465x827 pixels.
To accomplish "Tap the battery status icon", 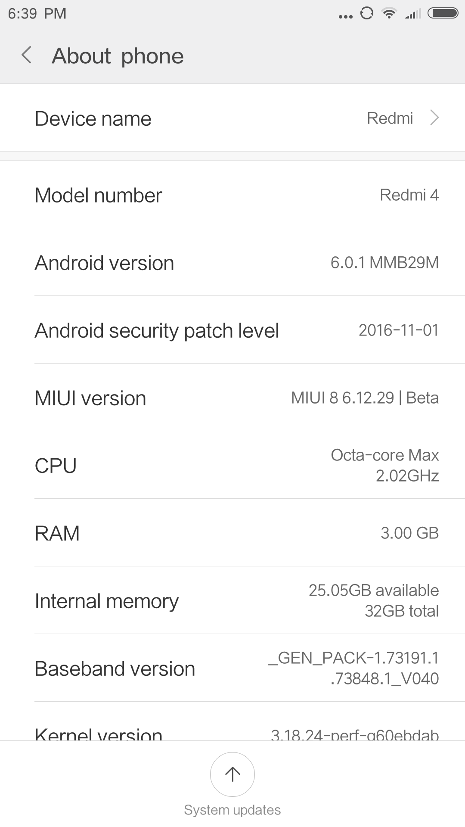I will coord(443,13).
